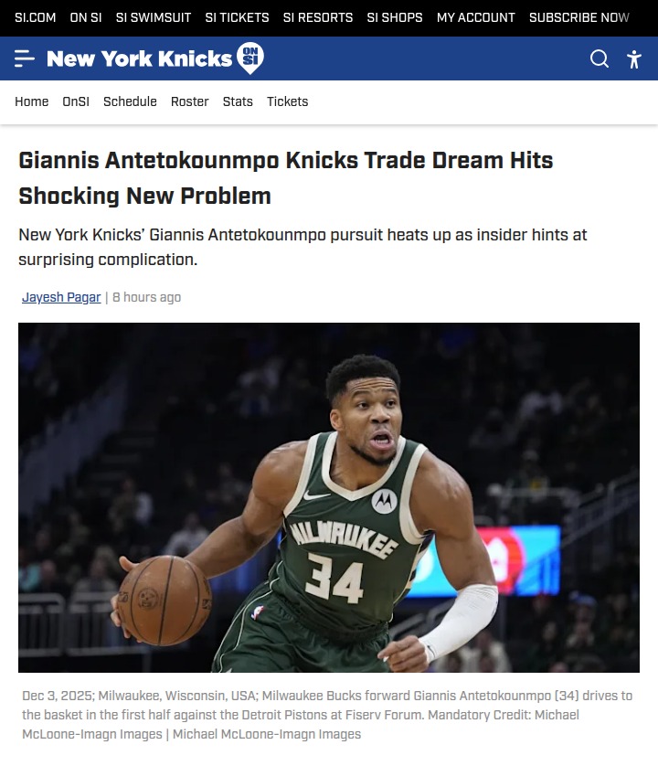Click SUBSCRIBE NOW

pos(578,17)
